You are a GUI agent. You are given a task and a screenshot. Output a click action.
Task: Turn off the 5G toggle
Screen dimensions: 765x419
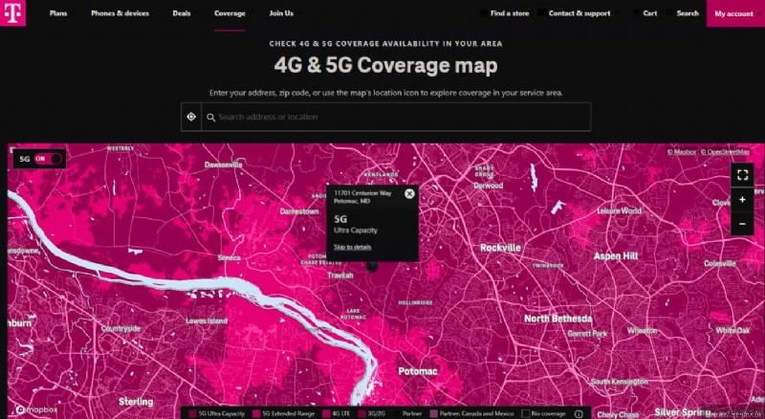(x=48, y=159)
